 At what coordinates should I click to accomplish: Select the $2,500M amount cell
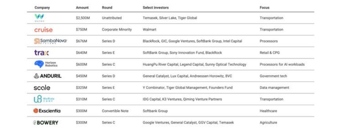83,18
